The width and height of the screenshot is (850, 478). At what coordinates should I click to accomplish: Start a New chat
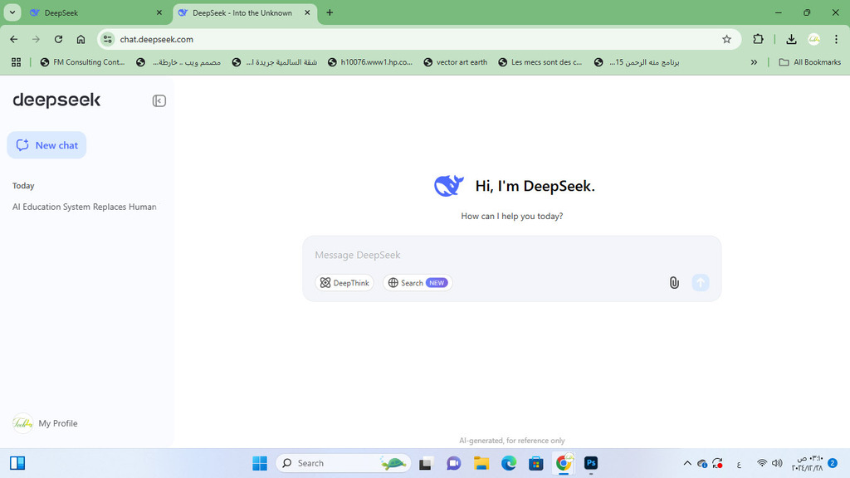pyautogui.click(x=46, y=144)
